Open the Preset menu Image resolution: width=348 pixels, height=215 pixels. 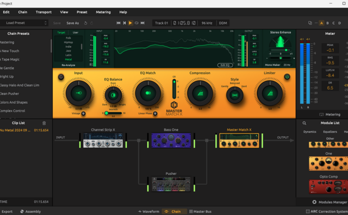[x=82, y=12]
